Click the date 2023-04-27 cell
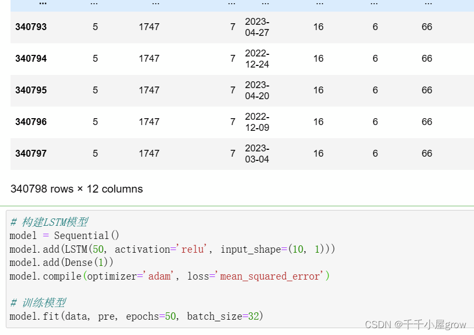The width and height of the screenshot is (474, 335). [x=257, y=27]
